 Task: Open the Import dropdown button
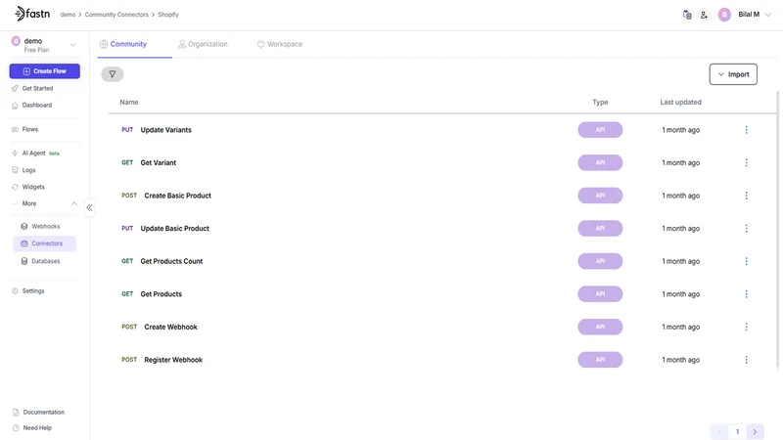pos(733,74)
